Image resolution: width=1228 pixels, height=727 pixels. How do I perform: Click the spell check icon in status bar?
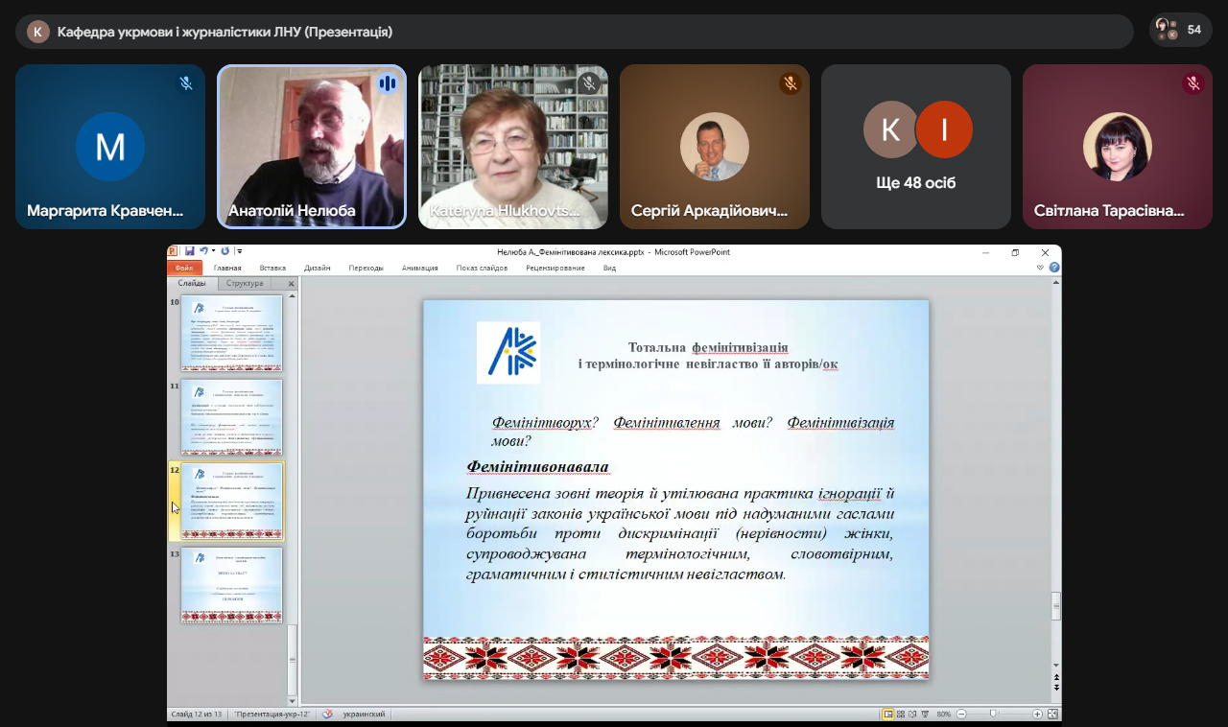[328, 714]
